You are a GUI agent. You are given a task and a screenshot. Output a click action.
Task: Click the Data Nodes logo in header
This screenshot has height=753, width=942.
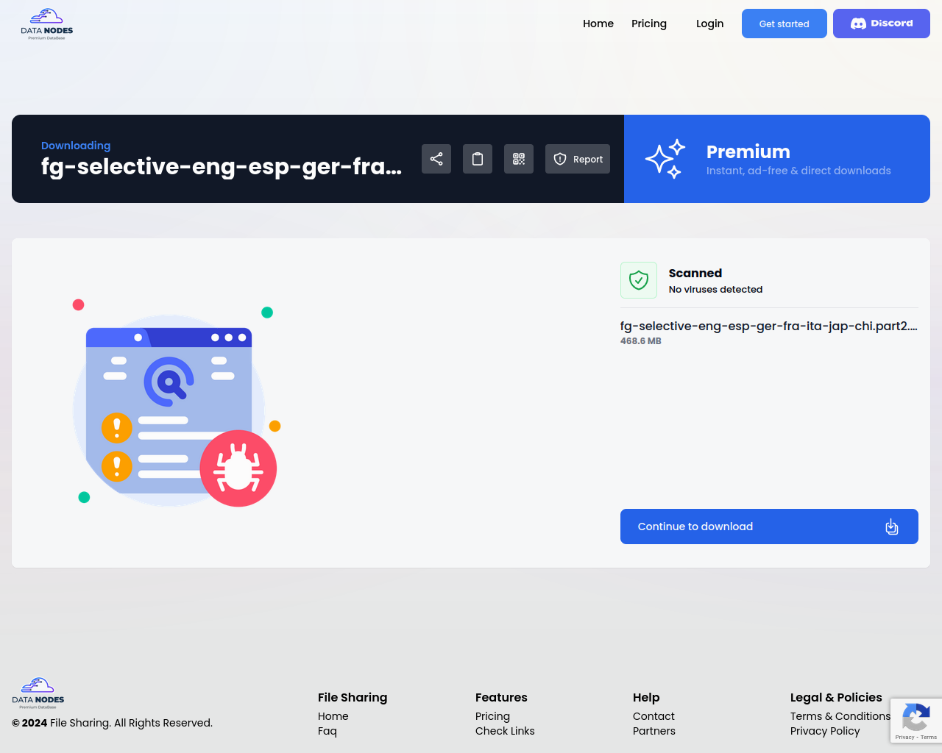(x=47, y=24)
